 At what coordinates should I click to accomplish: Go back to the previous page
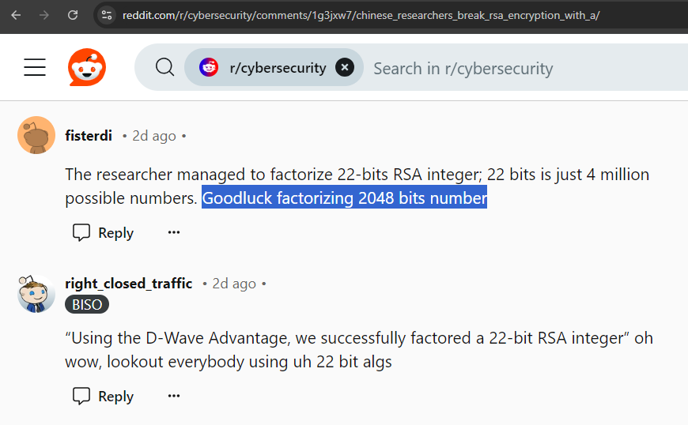pos(16,15)
